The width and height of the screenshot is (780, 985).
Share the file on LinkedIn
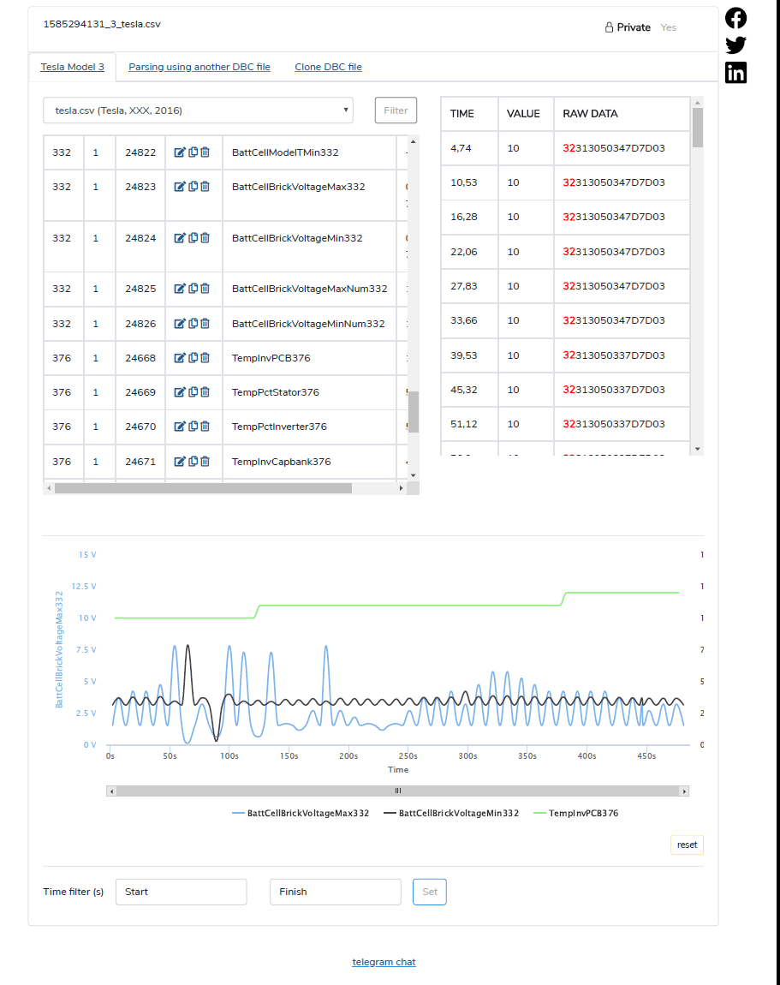point(735,73)
